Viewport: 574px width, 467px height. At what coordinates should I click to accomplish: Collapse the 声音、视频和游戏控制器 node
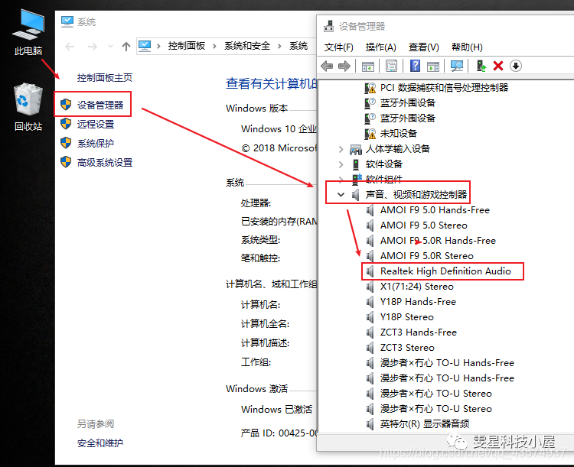(341, 195)
